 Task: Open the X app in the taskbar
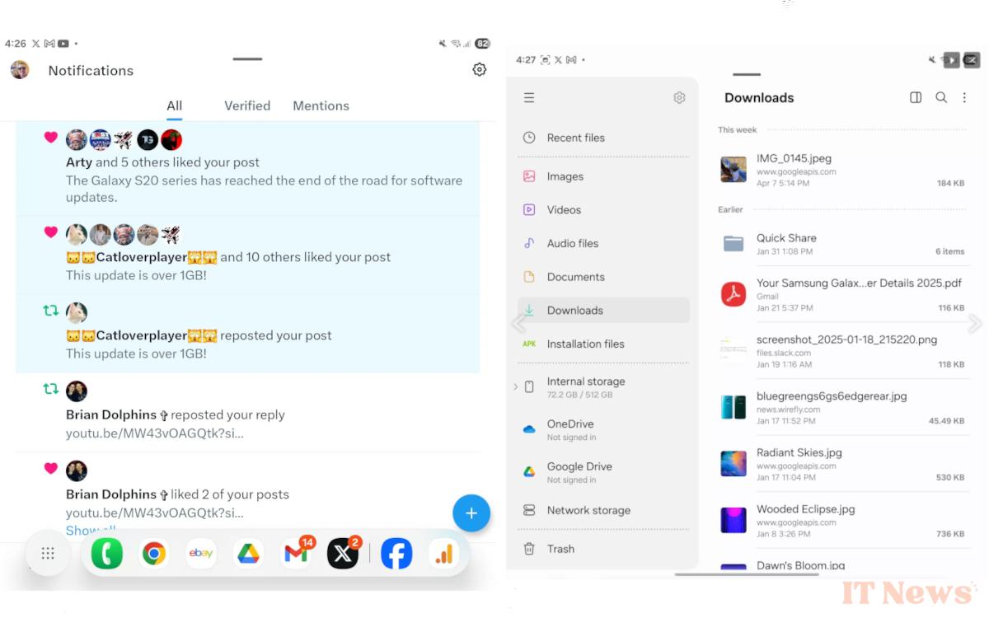[x=344, y=553]
